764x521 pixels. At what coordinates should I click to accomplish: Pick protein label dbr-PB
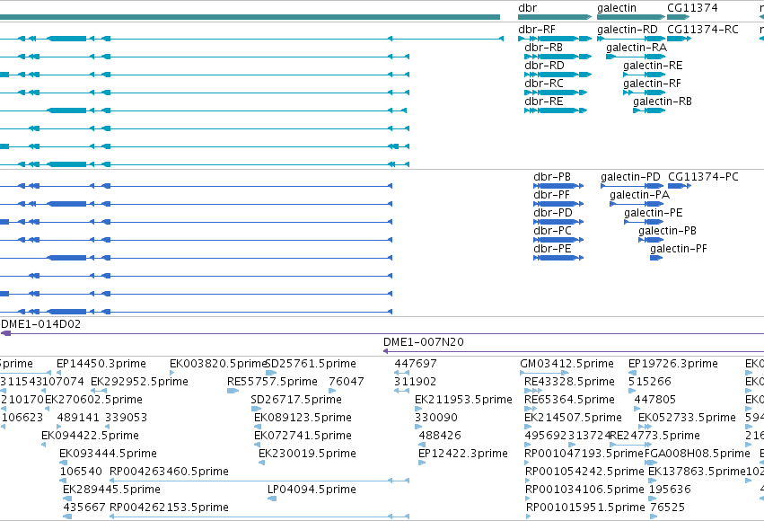(552, 176)
